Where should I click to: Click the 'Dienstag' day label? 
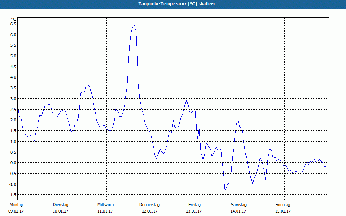(61, 205)
